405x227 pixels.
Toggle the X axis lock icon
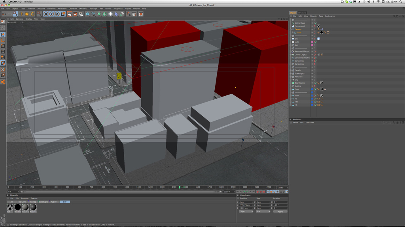(46, 14)
